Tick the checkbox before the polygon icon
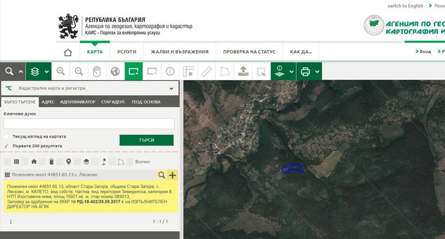 pos(113,162)
